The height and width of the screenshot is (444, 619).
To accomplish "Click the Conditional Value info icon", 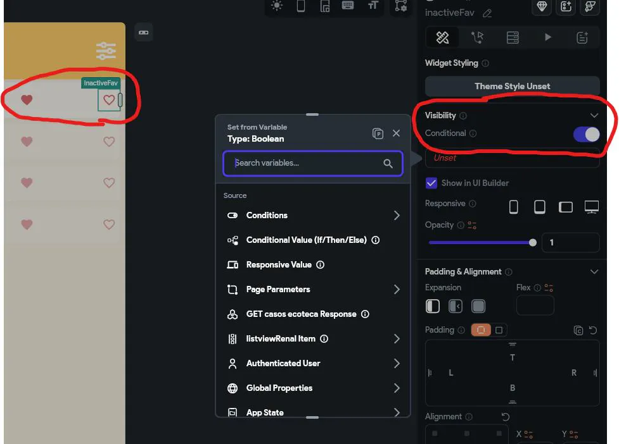I will coord(376,240).
